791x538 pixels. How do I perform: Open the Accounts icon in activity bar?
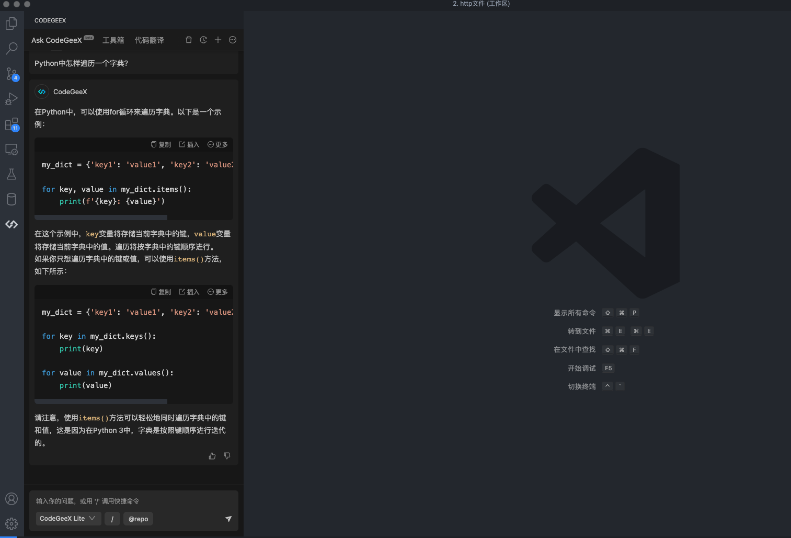pos(12,499)
